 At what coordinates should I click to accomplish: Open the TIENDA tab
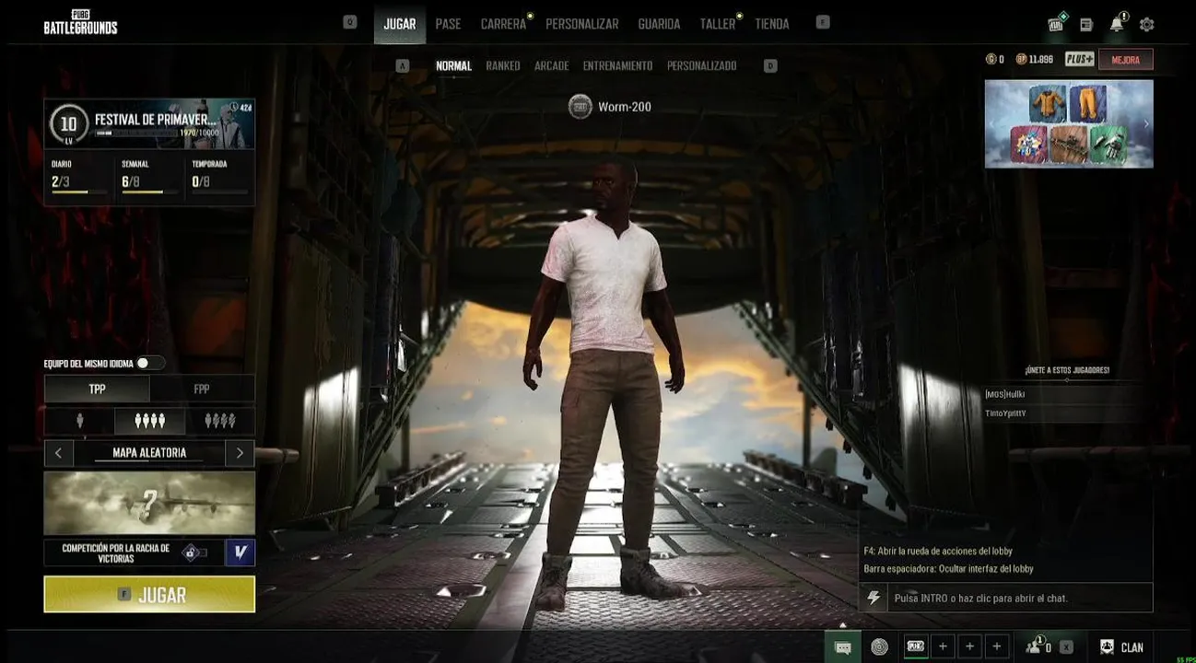[772, 24]
